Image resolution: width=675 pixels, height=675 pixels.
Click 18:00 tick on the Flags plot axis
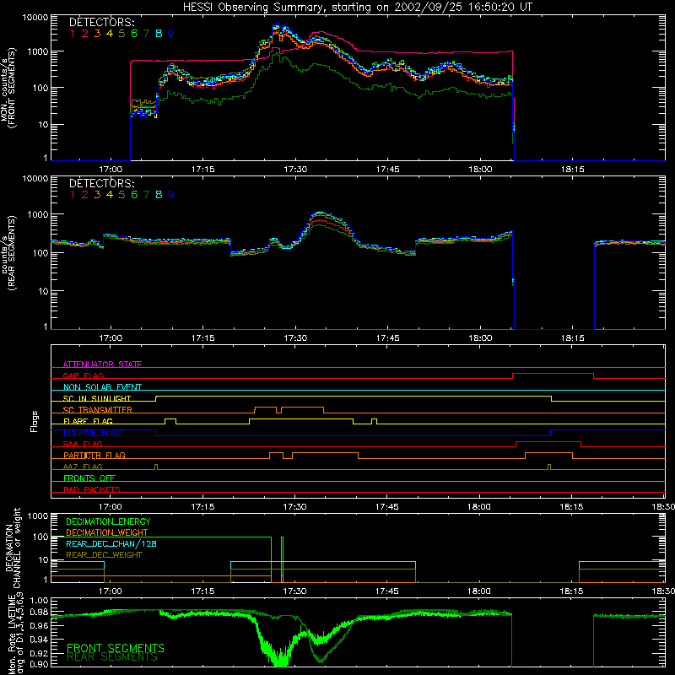[479, 507]
